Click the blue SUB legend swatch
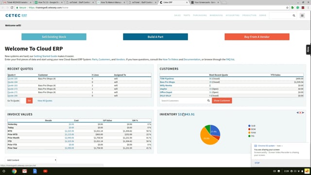Image resolution: width=311 pixels, height=175 pixels. click(x=249, y=126)
